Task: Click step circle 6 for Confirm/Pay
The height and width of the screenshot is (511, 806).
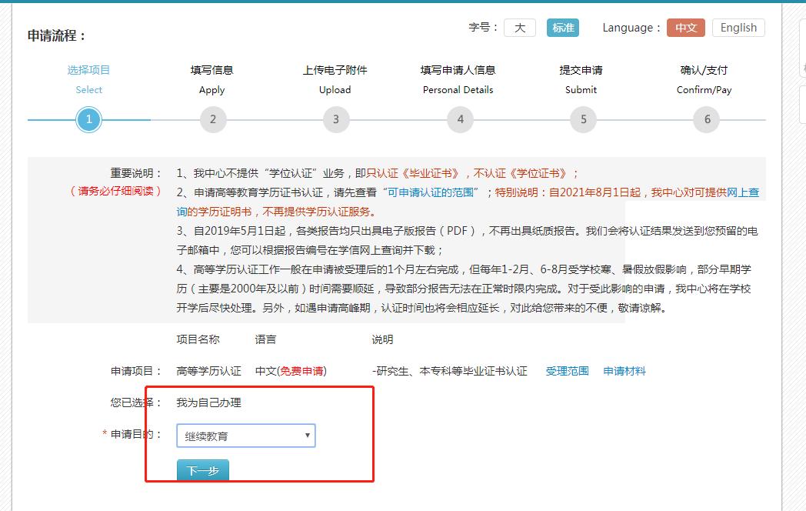Action: tap(705, 119)
